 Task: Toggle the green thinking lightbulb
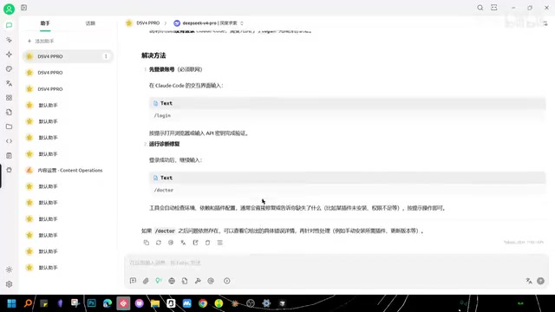(159, 281)
